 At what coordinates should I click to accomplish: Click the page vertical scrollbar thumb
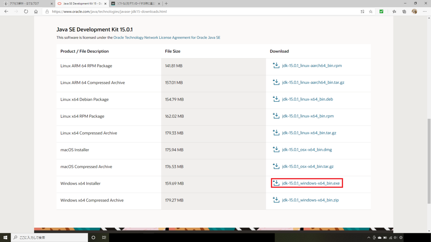(429, 161)
